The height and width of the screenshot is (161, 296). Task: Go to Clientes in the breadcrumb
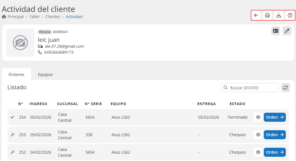tap(53, 17)
